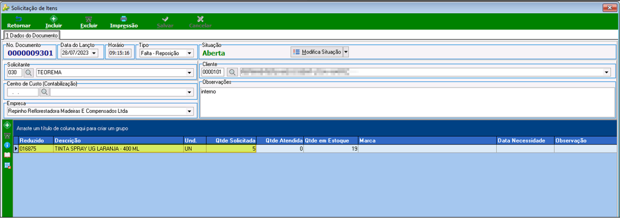Click the Qtde em Estoque value 19
Viewport: 620px width, 218px height.
pyautogui.click(x=331, y=149)
